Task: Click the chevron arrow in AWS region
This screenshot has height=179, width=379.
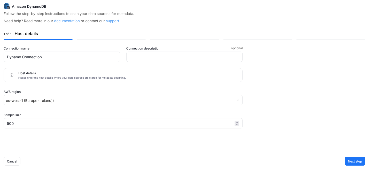Action: [238, 100]
